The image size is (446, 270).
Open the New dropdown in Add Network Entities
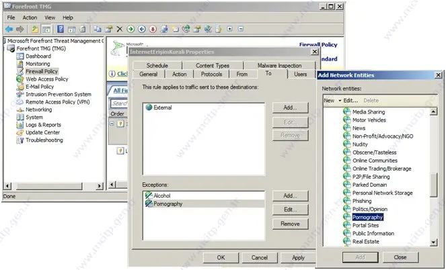(332, 101)
